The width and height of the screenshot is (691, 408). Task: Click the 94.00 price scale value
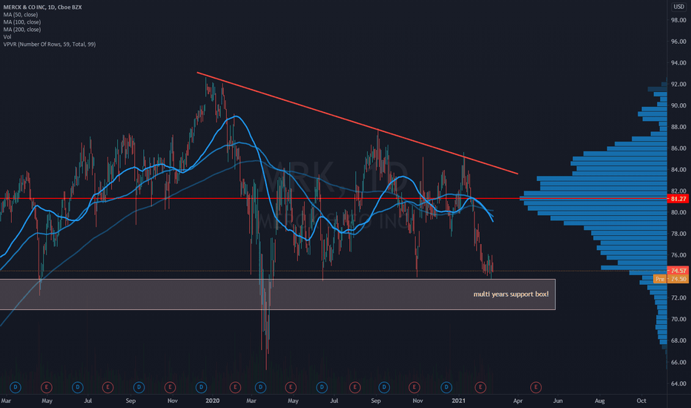678,63
